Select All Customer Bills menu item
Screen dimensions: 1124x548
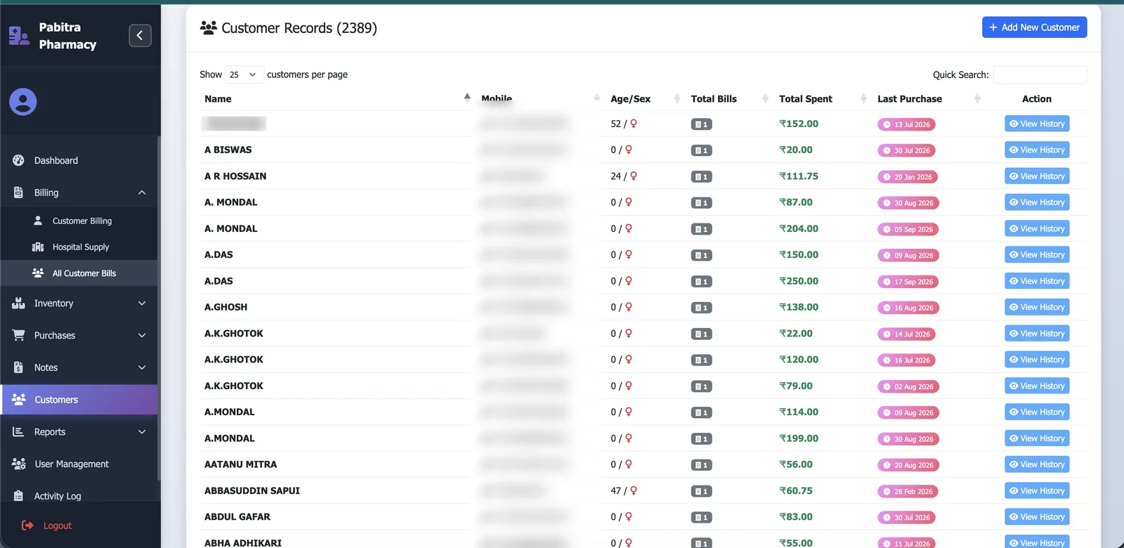coord(79,273)
